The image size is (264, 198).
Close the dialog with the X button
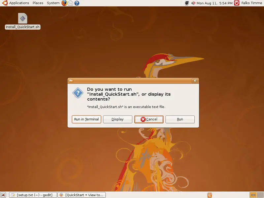195,81
